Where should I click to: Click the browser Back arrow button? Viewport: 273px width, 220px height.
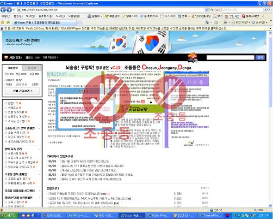3,10
